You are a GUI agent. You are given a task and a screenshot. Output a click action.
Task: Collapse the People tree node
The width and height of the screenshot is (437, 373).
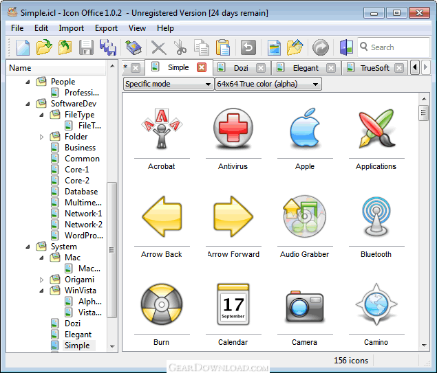click(28, 82)
